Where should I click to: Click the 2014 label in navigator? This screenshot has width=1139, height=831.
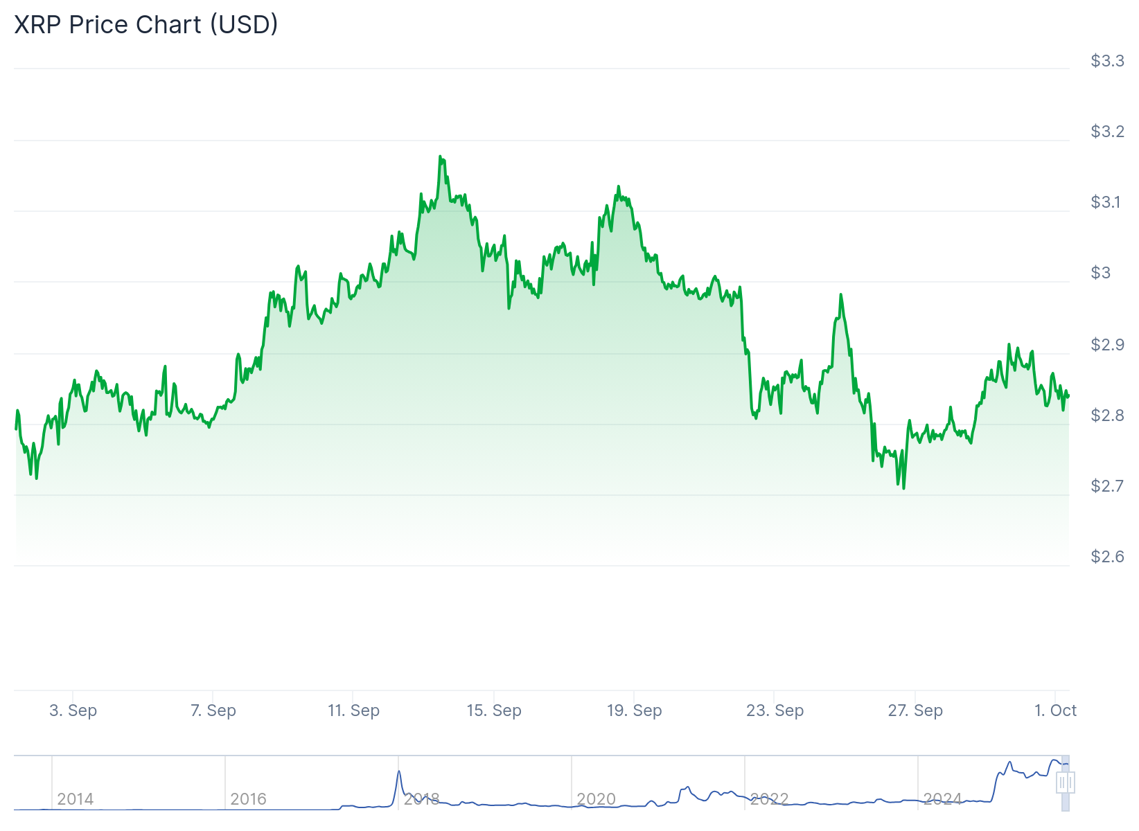[x=75, y=799]
